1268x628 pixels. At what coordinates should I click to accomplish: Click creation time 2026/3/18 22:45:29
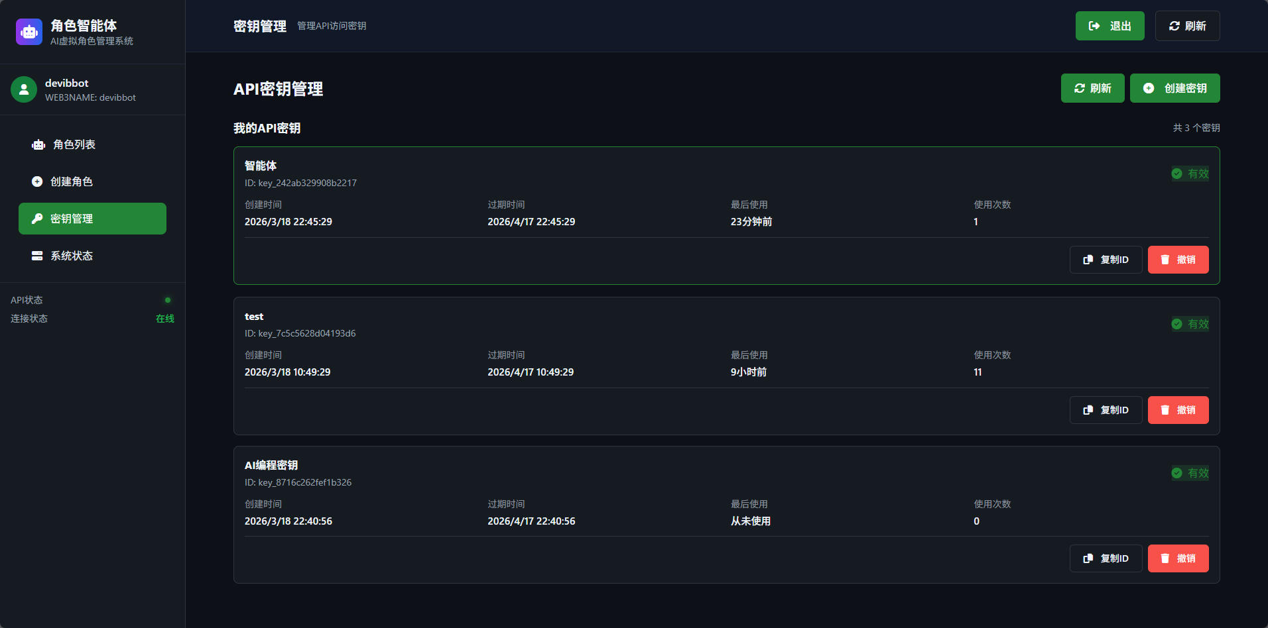(x=288, y=222)
